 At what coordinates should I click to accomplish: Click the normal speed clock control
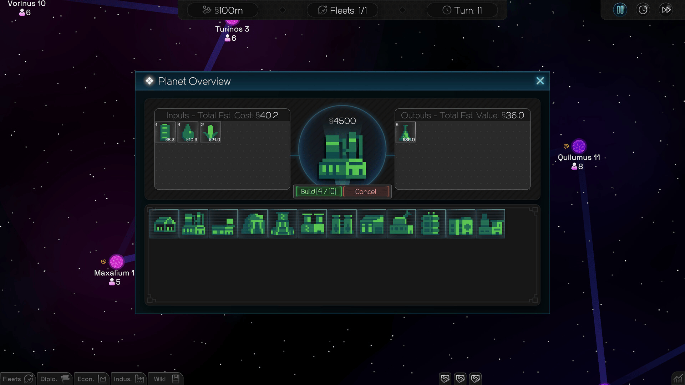643,10
